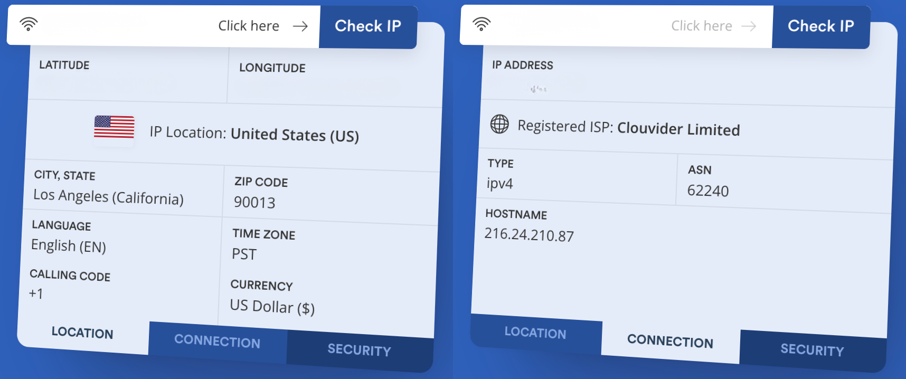
Task: Select the language value 'English (EN)'
Action: [69, 246]
